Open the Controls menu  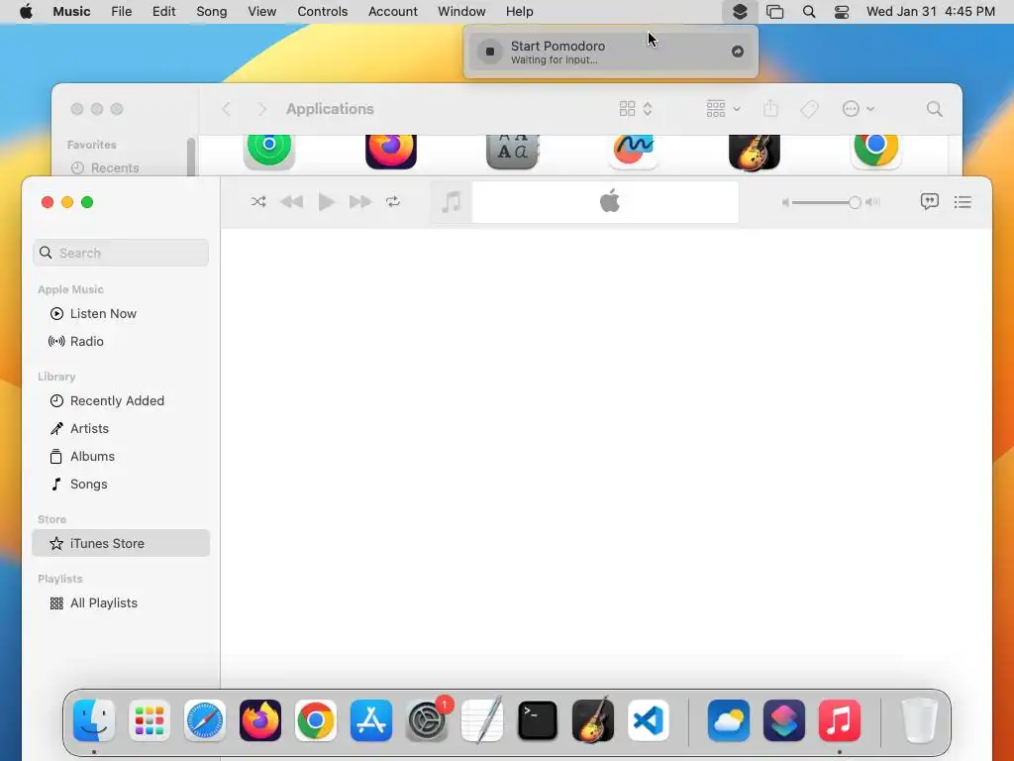(322, 12)
